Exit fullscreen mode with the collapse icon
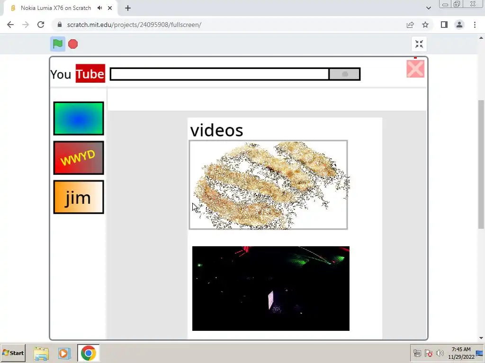Screen dimensions: 485x363 (x=419, y=44)
